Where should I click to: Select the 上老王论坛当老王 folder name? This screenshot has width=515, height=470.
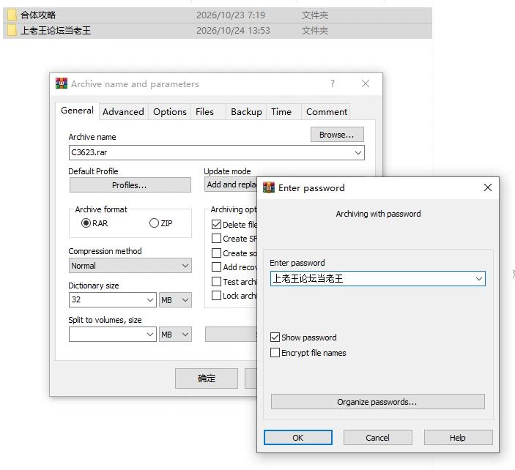click(56, 31)
